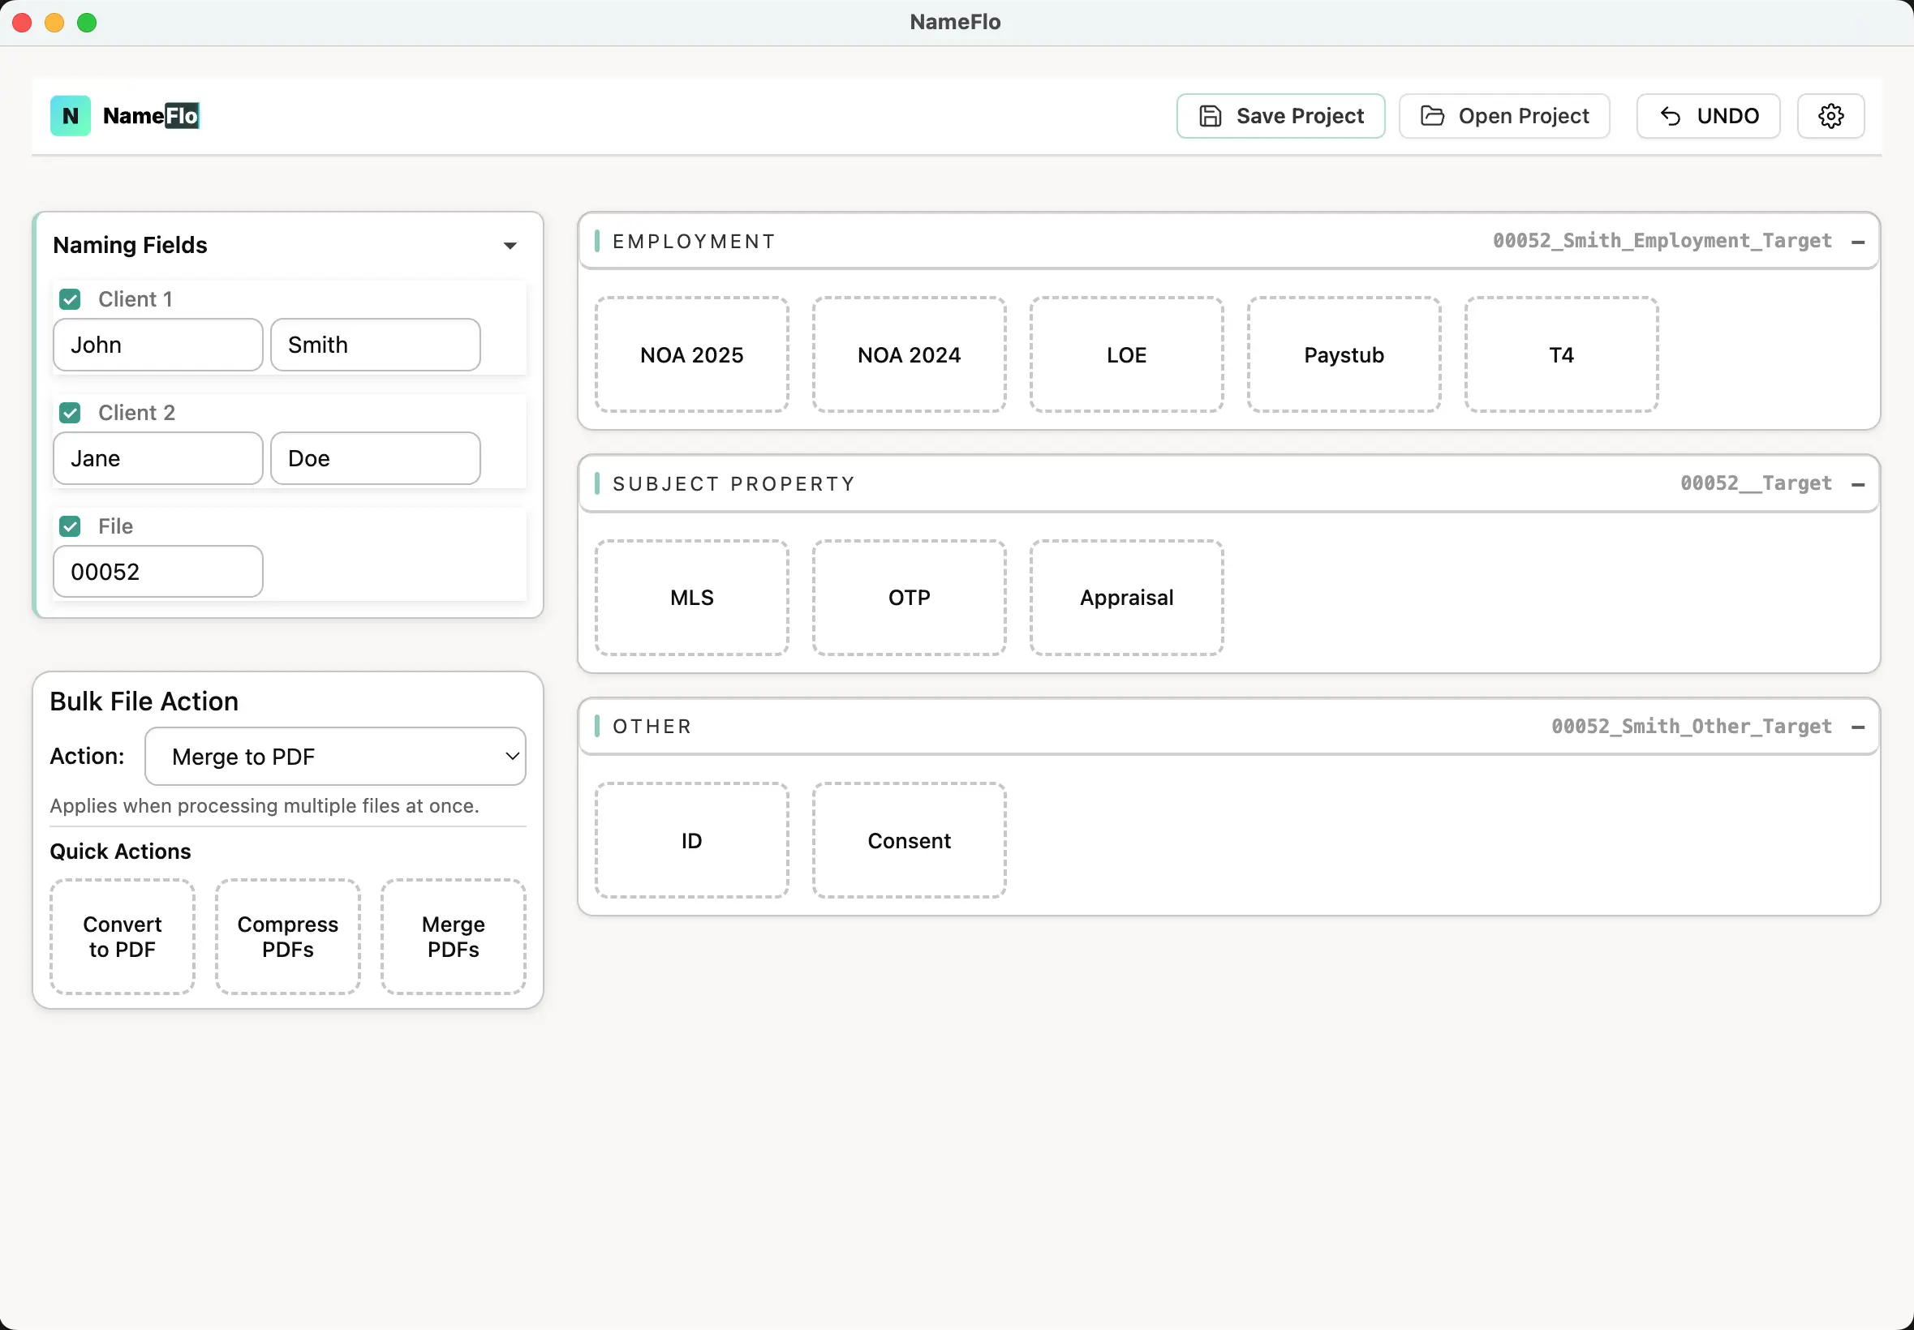Collapse the Employment section with the minus icon

coord(1857,242)
